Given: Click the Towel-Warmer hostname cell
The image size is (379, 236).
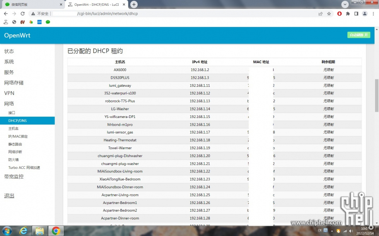Looking at the screenshot, I should click(120, 148).
